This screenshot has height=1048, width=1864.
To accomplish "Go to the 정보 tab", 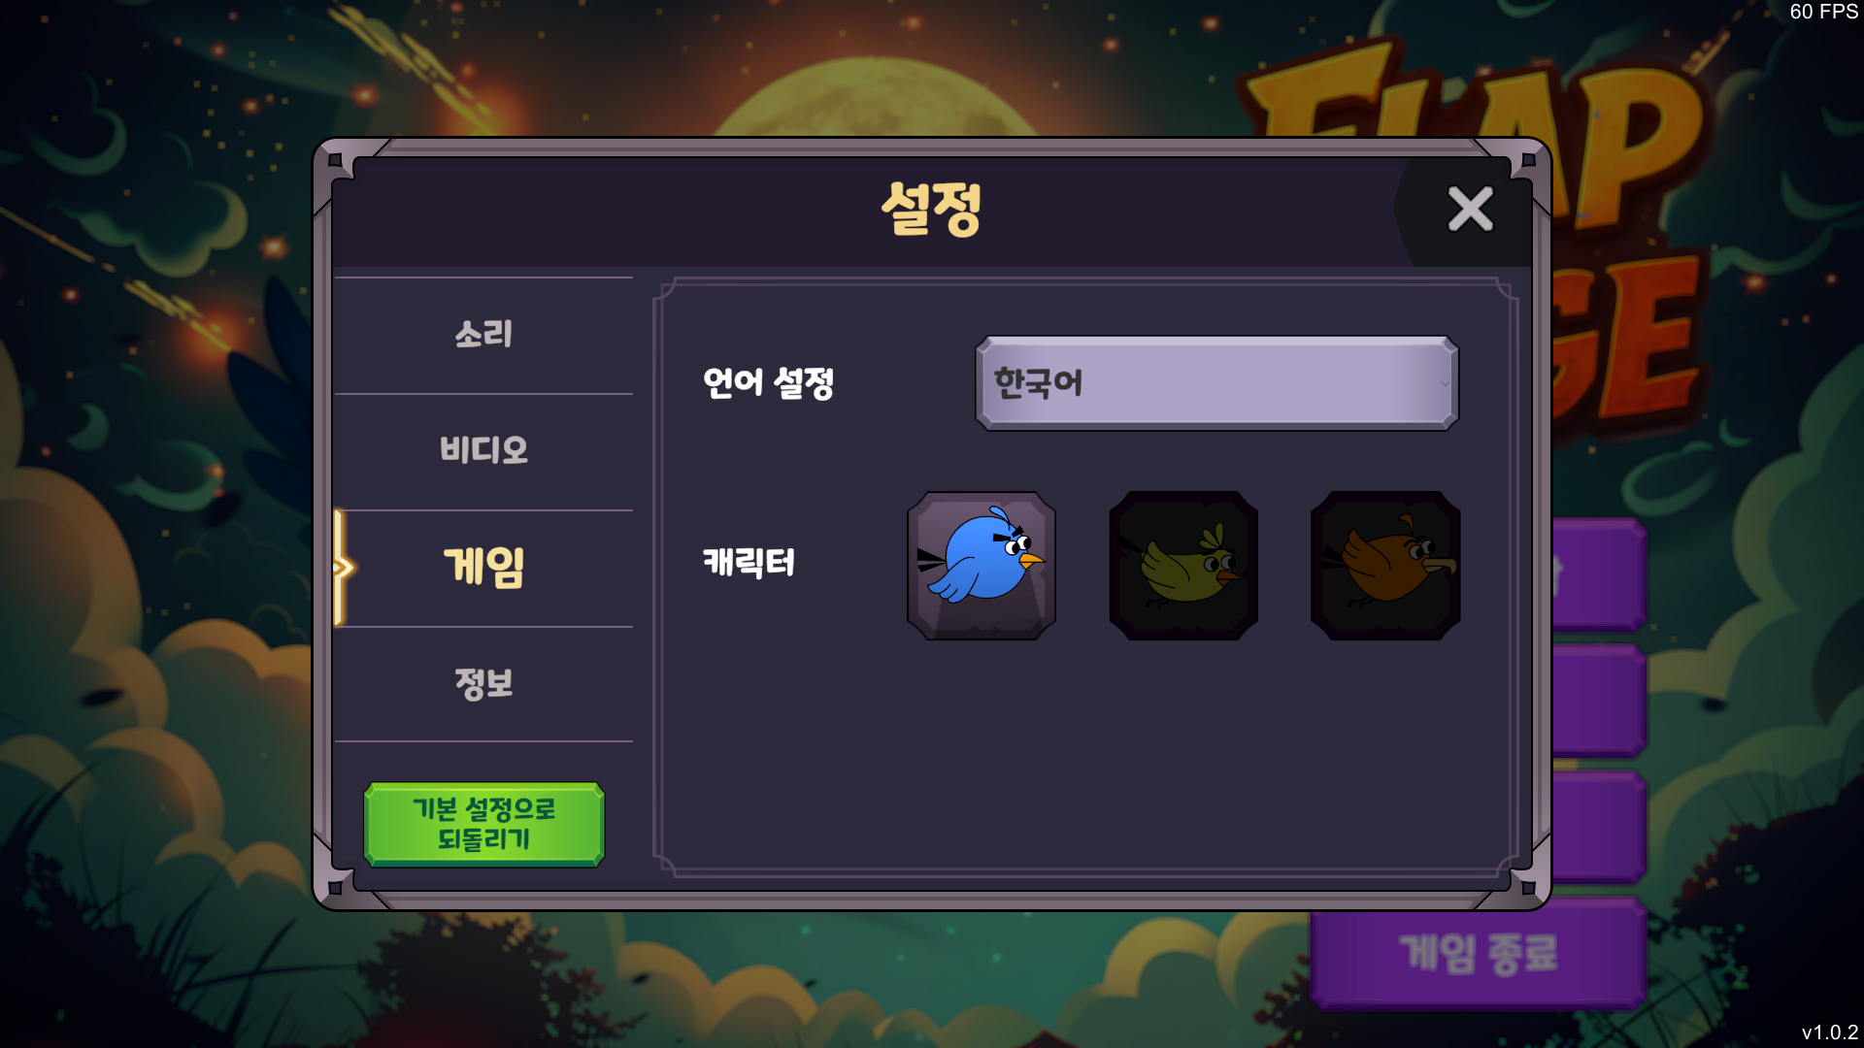I will coord(483,684).
